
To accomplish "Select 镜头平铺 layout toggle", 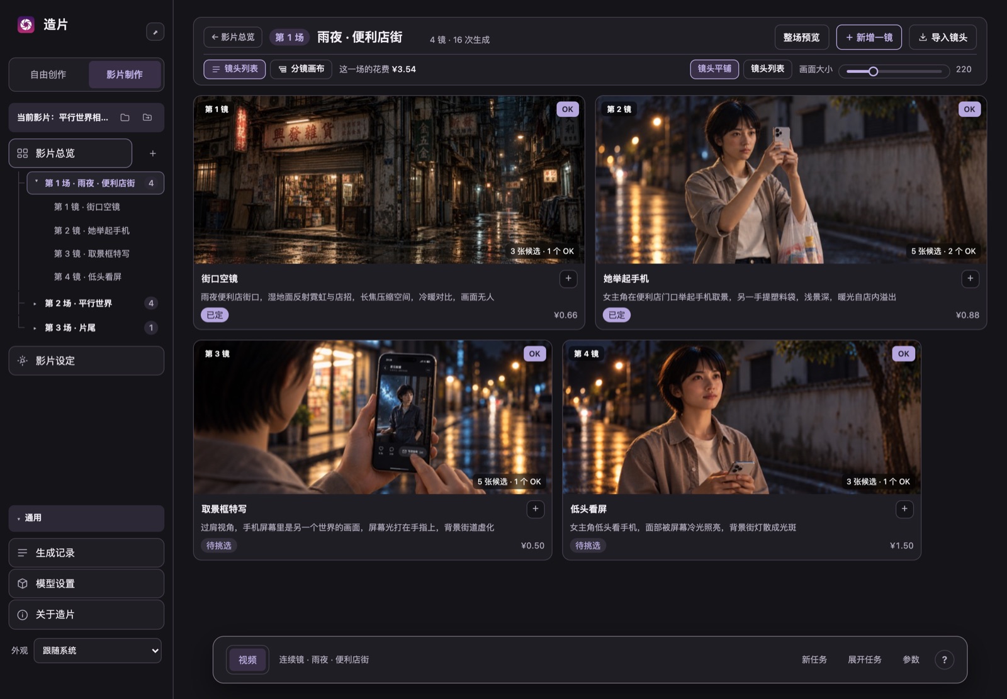I will [x=714, y=69].
